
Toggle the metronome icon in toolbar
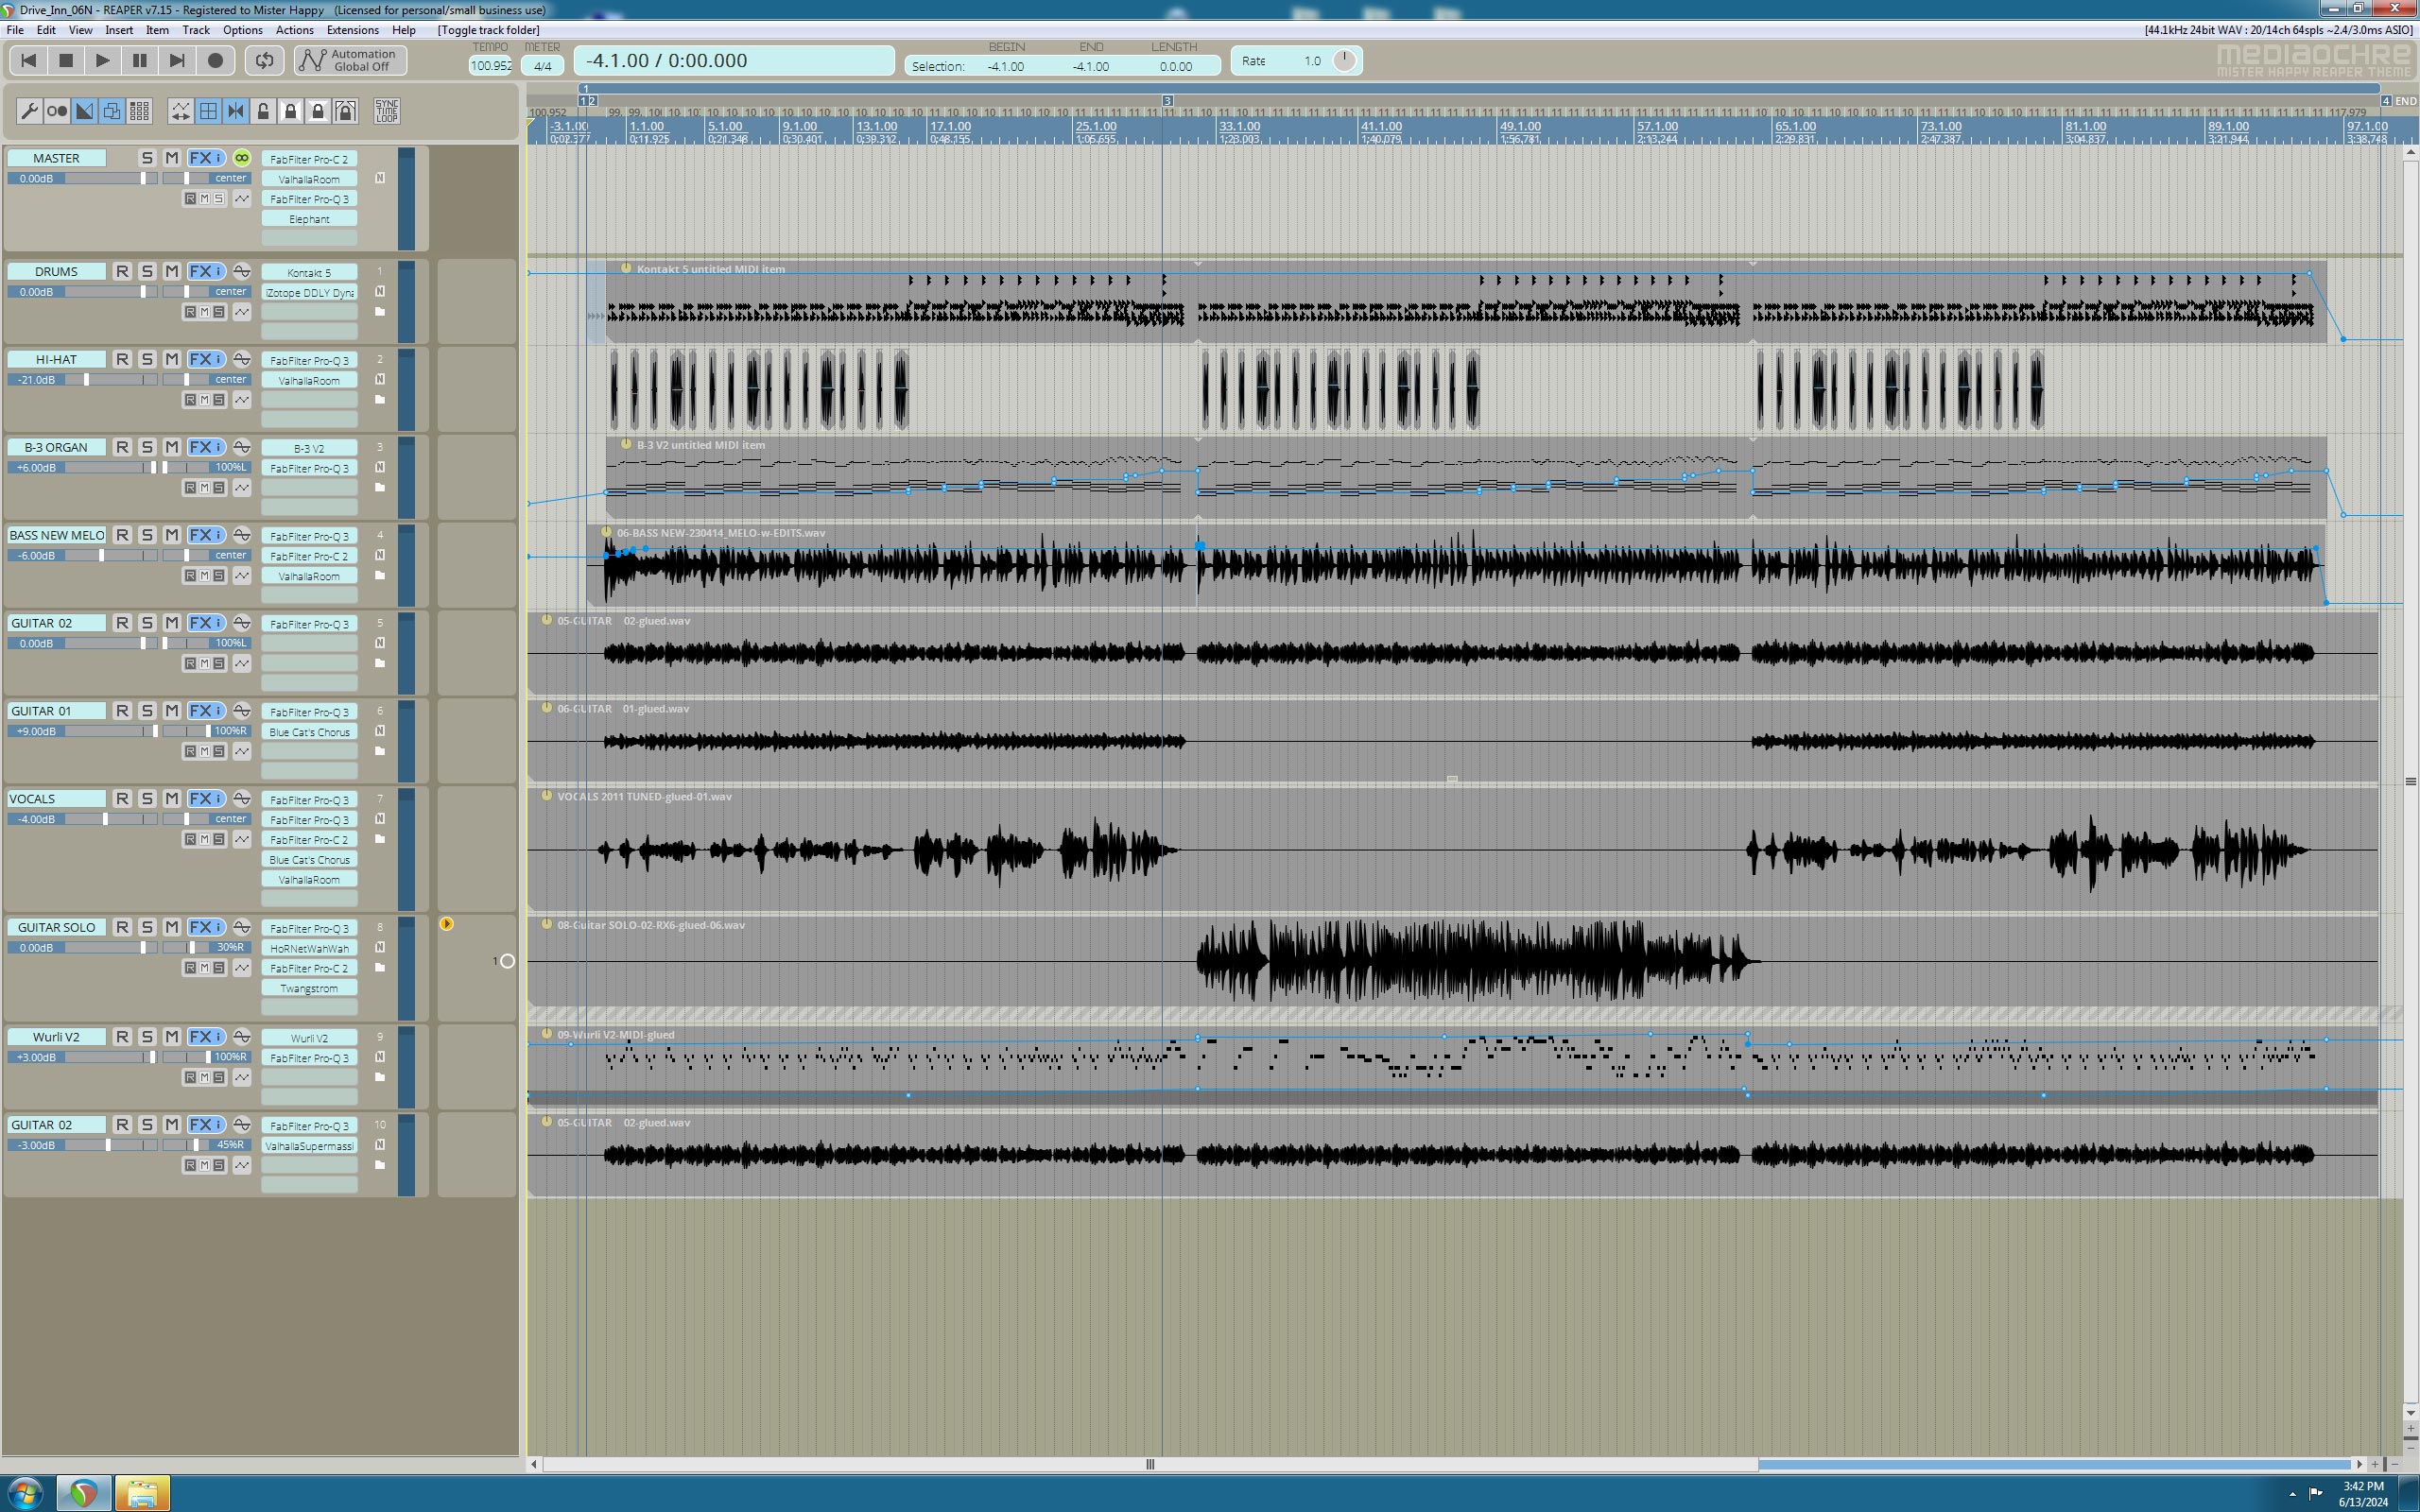coord(57,111)
